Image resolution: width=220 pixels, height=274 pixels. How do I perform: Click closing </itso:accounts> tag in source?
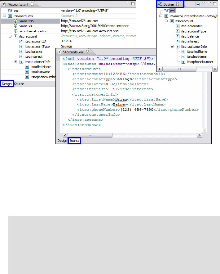click(82, 125)
